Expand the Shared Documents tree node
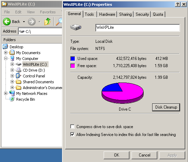This screenshot has width=188, height=162. [12, 82]
